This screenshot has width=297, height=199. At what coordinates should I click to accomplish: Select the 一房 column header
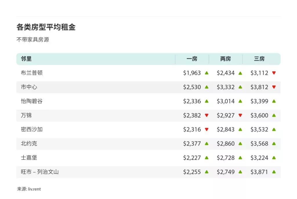point(192,59)
